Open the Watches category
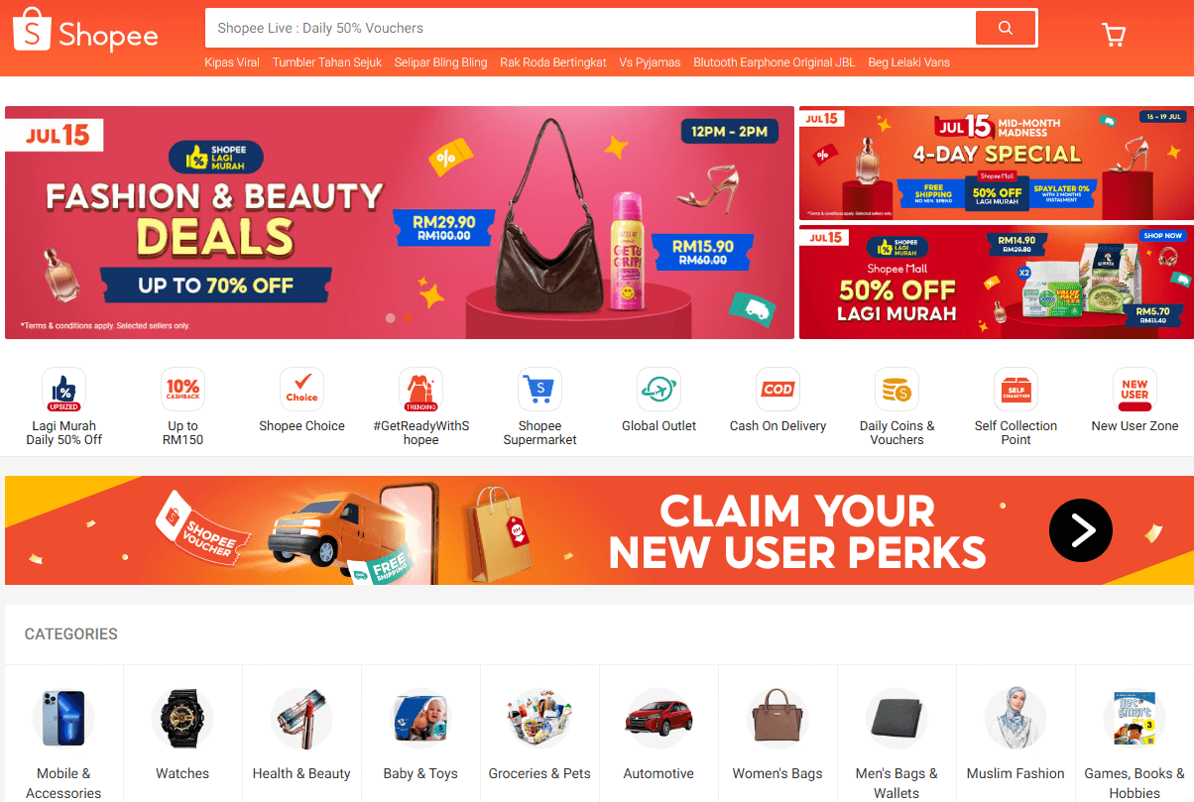This screenshot has height=802, width=1194. [x=182, y=734]
